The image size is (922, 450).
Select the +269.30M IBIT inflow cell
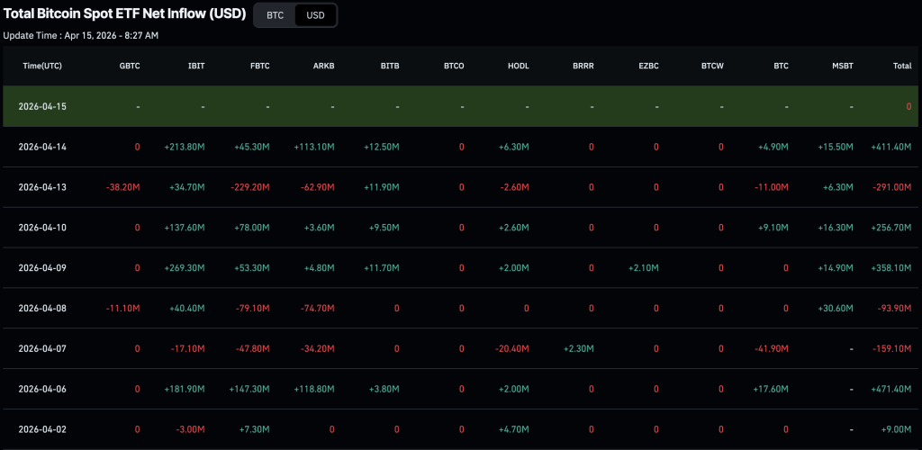(186, 268)
